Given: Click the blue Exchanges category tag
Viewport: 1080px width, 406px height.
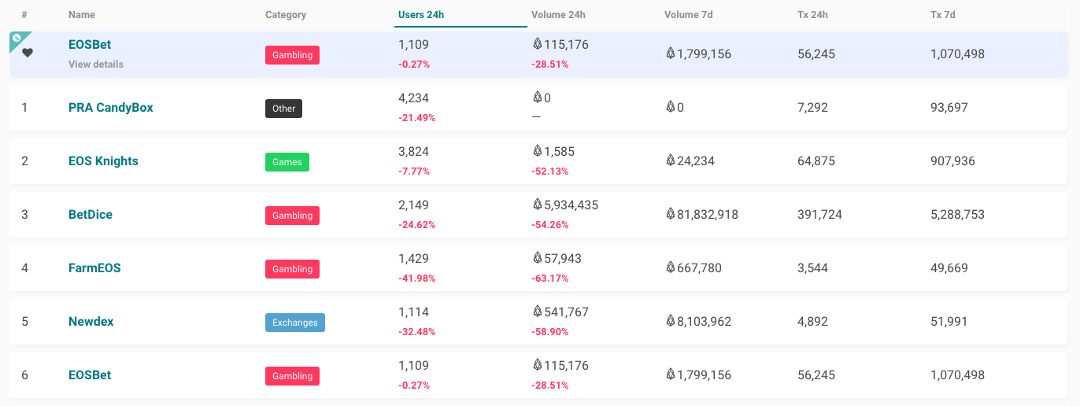Looking at the screenshot, I should coord(295,323).
